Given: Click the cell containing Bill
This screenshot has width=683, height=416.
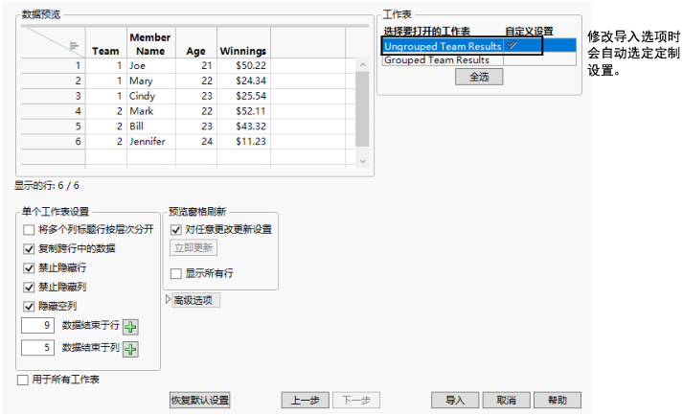Looking at the screenshot, I should pos(151,127).
